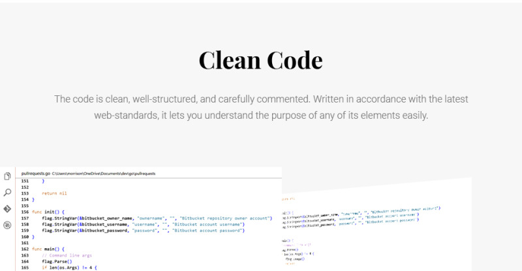Place cursor on "func main()" line

point(48,249)
